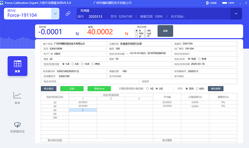Click the 清空表格 clear table button
Viewport: 249px width, 148px height.
(x=216, y=88)
